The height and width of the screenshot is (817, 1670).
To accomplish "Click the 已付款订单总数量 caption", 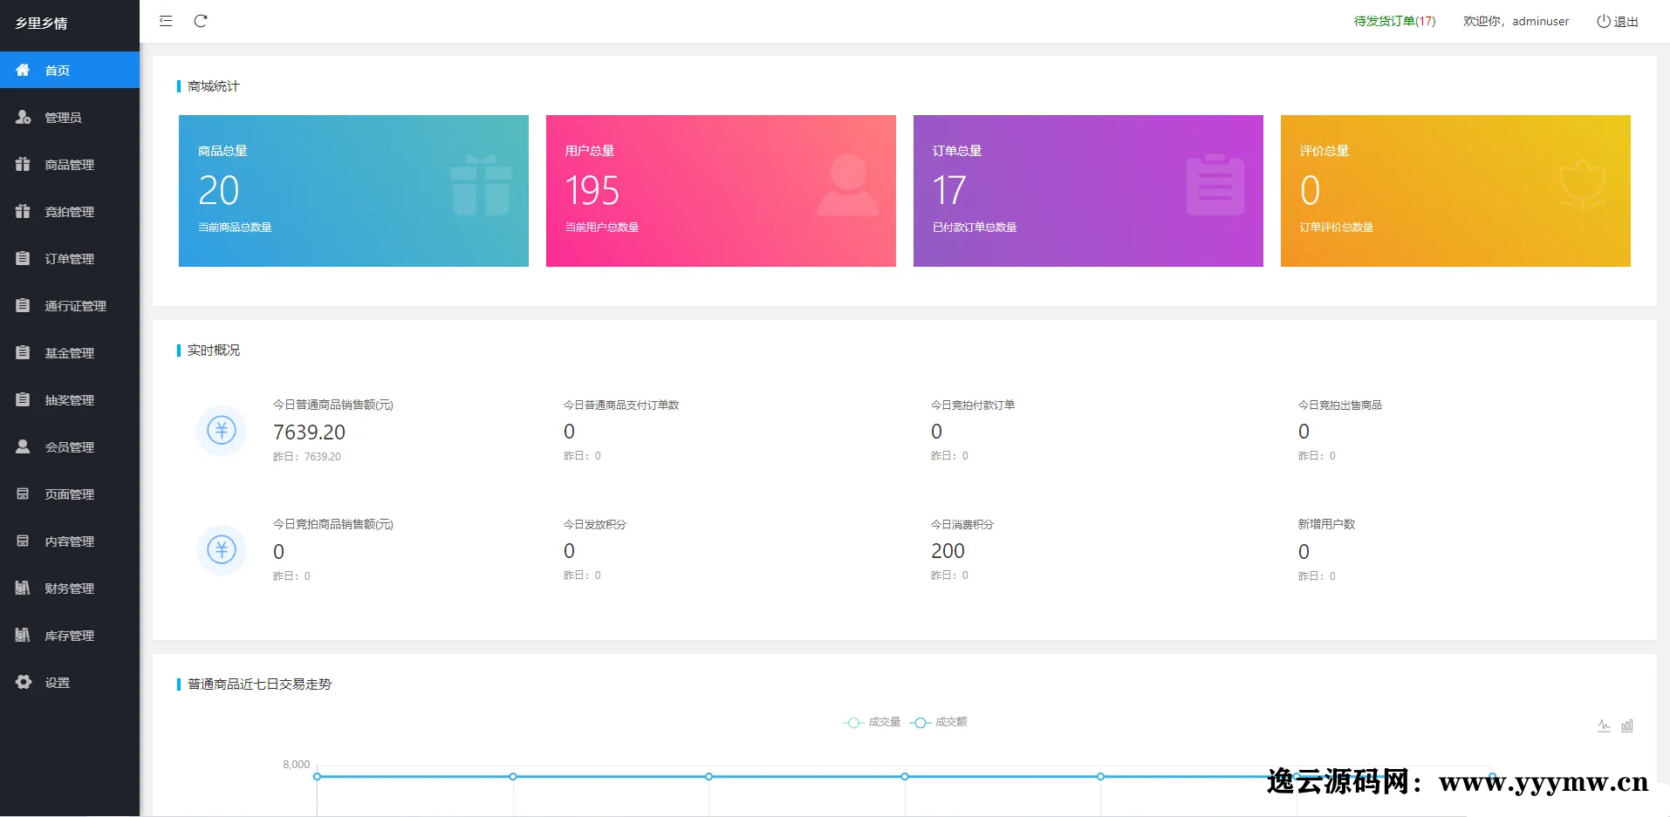I will 975,228.
